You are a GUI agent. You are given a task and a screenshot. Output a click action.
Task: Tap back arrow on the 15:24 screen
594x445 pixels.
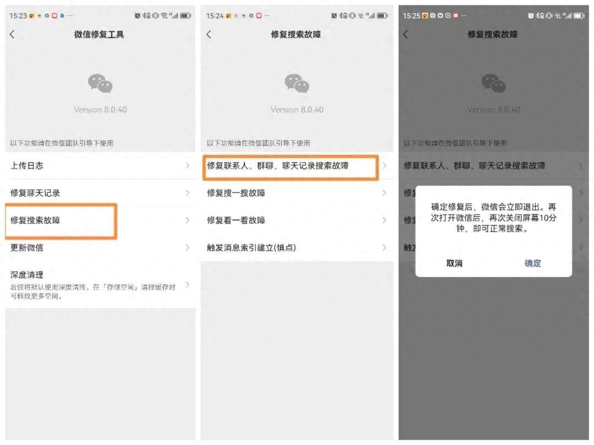pyautogui.click(x=209, y=35)
